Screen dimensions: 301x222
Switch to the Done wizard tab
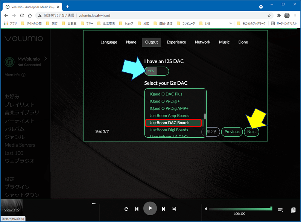[x=243, y=42]
